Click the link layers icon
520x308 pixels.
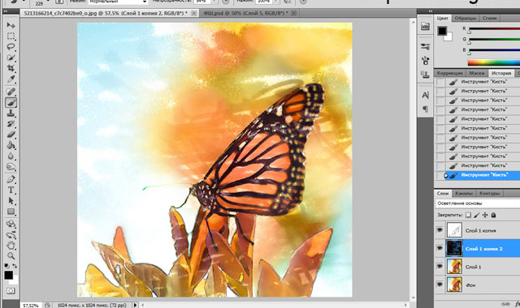[505, 305]
